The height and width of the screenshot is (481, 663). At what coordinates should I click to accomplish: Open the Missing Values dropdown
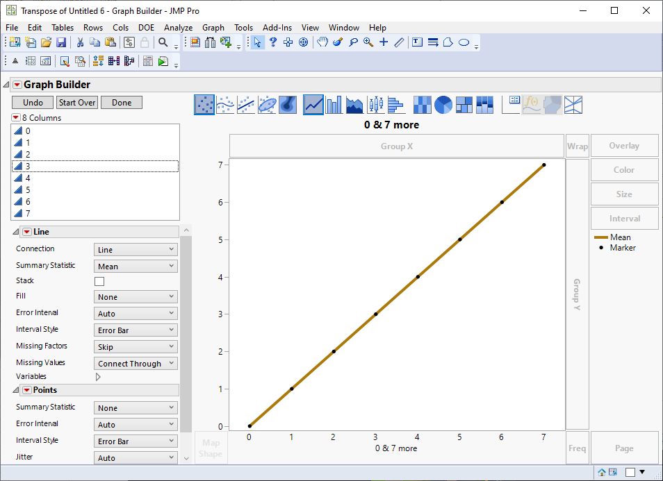pos(135,363)
